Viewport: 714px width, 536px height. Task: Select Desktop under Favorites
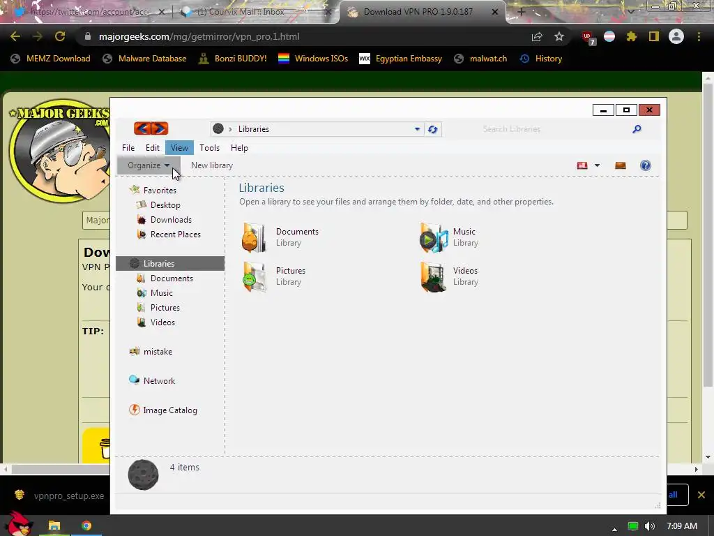pos(165,205)
